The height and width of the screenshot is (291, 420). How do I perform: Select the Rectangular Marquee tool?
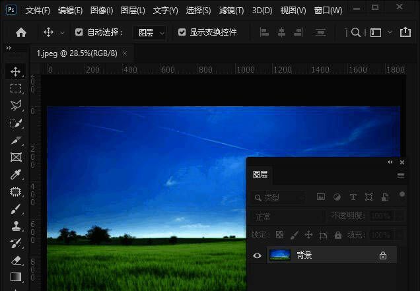click(x=16, y=88)
